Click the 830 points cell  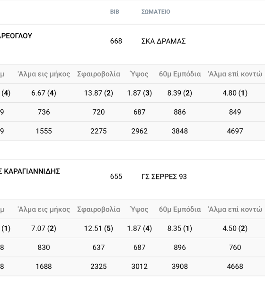click(x=44, y=247)
